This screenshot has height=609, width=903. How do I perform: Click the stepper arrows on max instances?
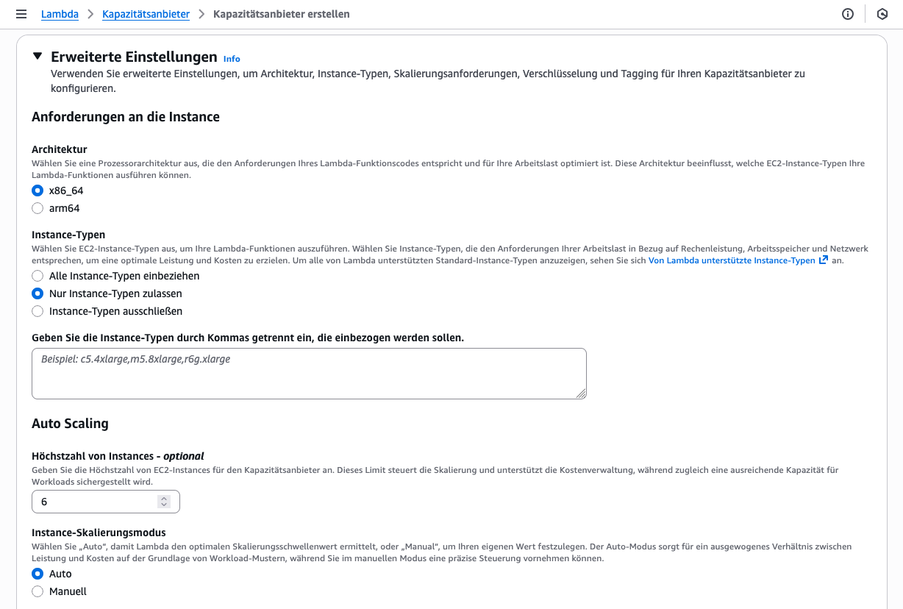[x=164, y=502]
